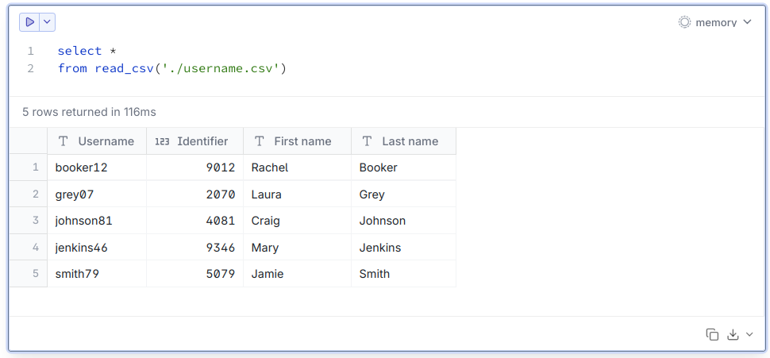Select identifier value 9346
Image resolution: width=770 pixels, height=358 pixels.
click(x=195, y=247)
